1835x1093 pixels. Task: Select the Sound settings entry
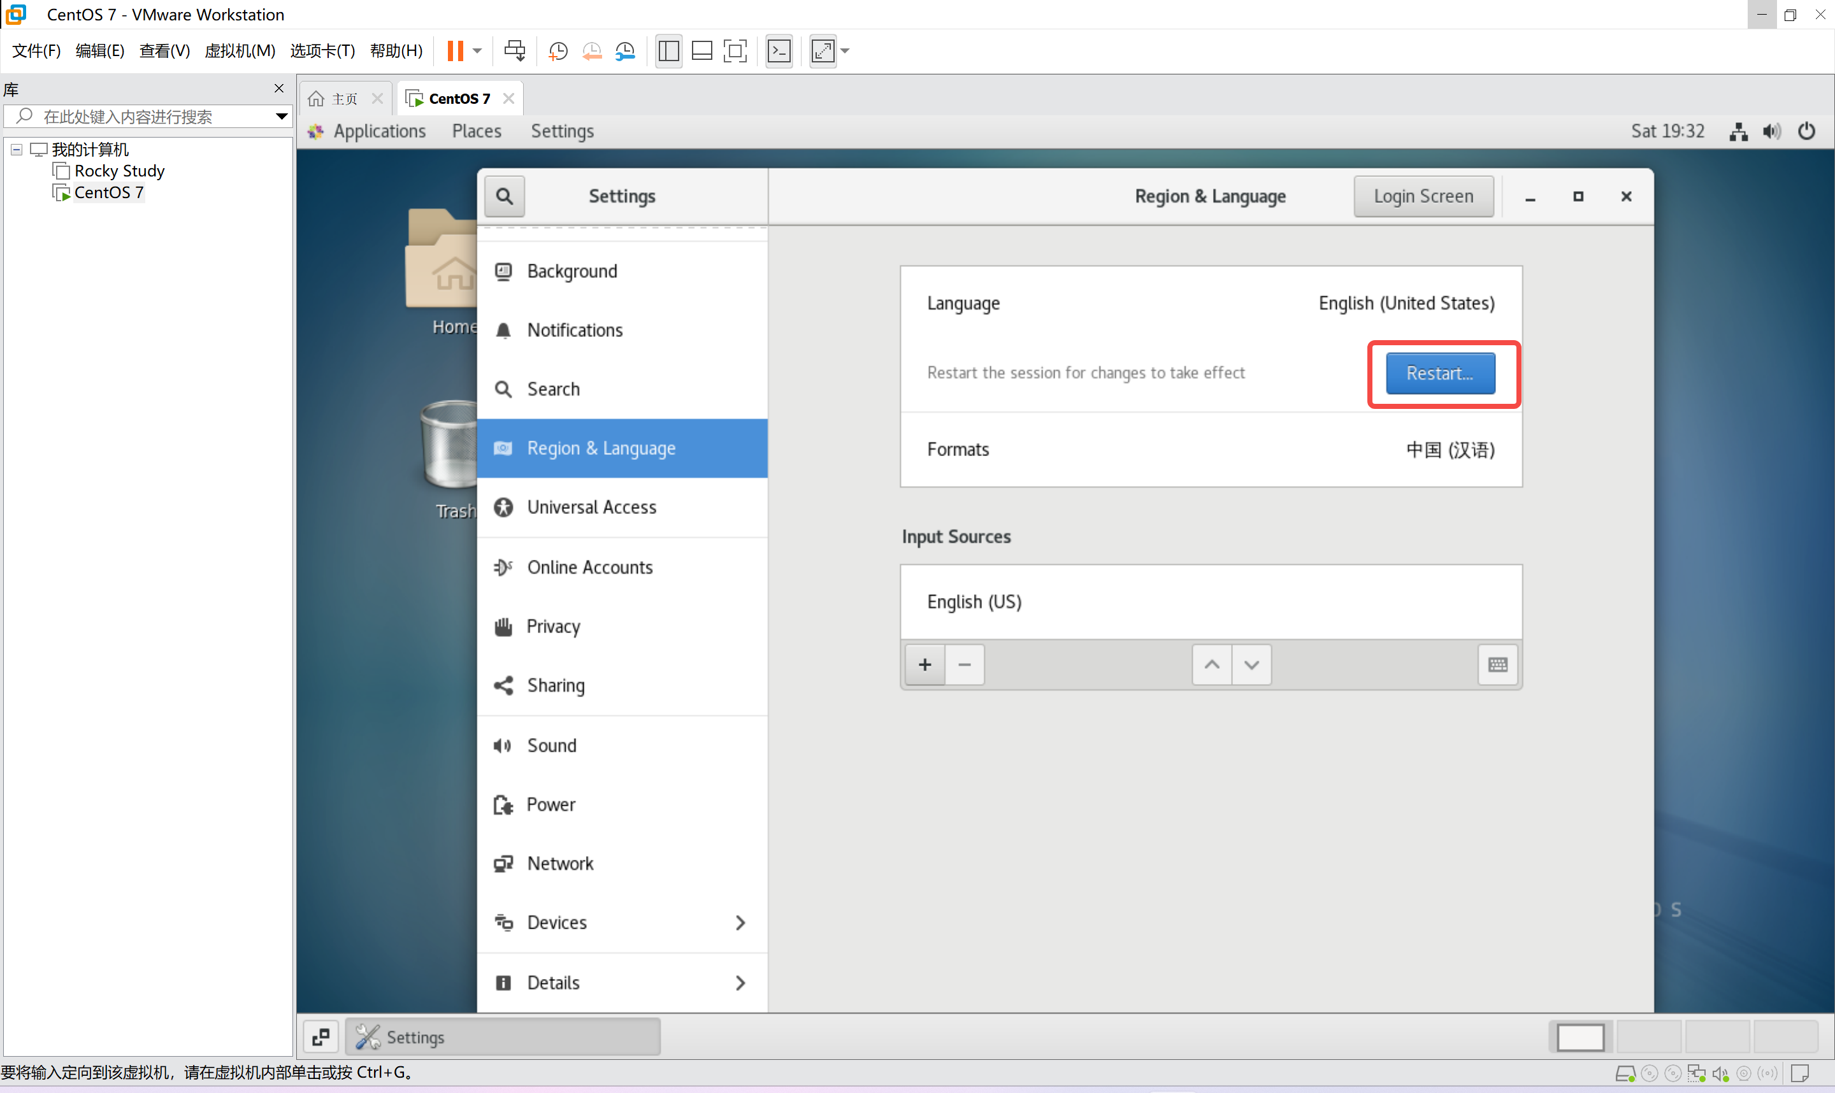551,745
